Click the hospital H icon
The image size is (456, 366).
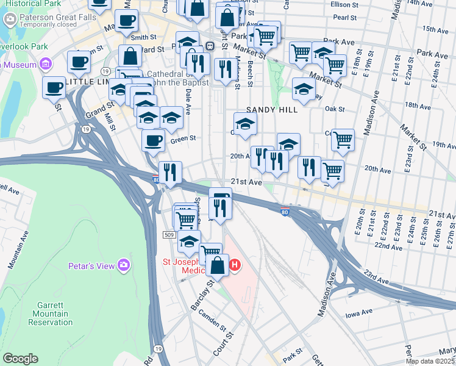tap(235, 265)
